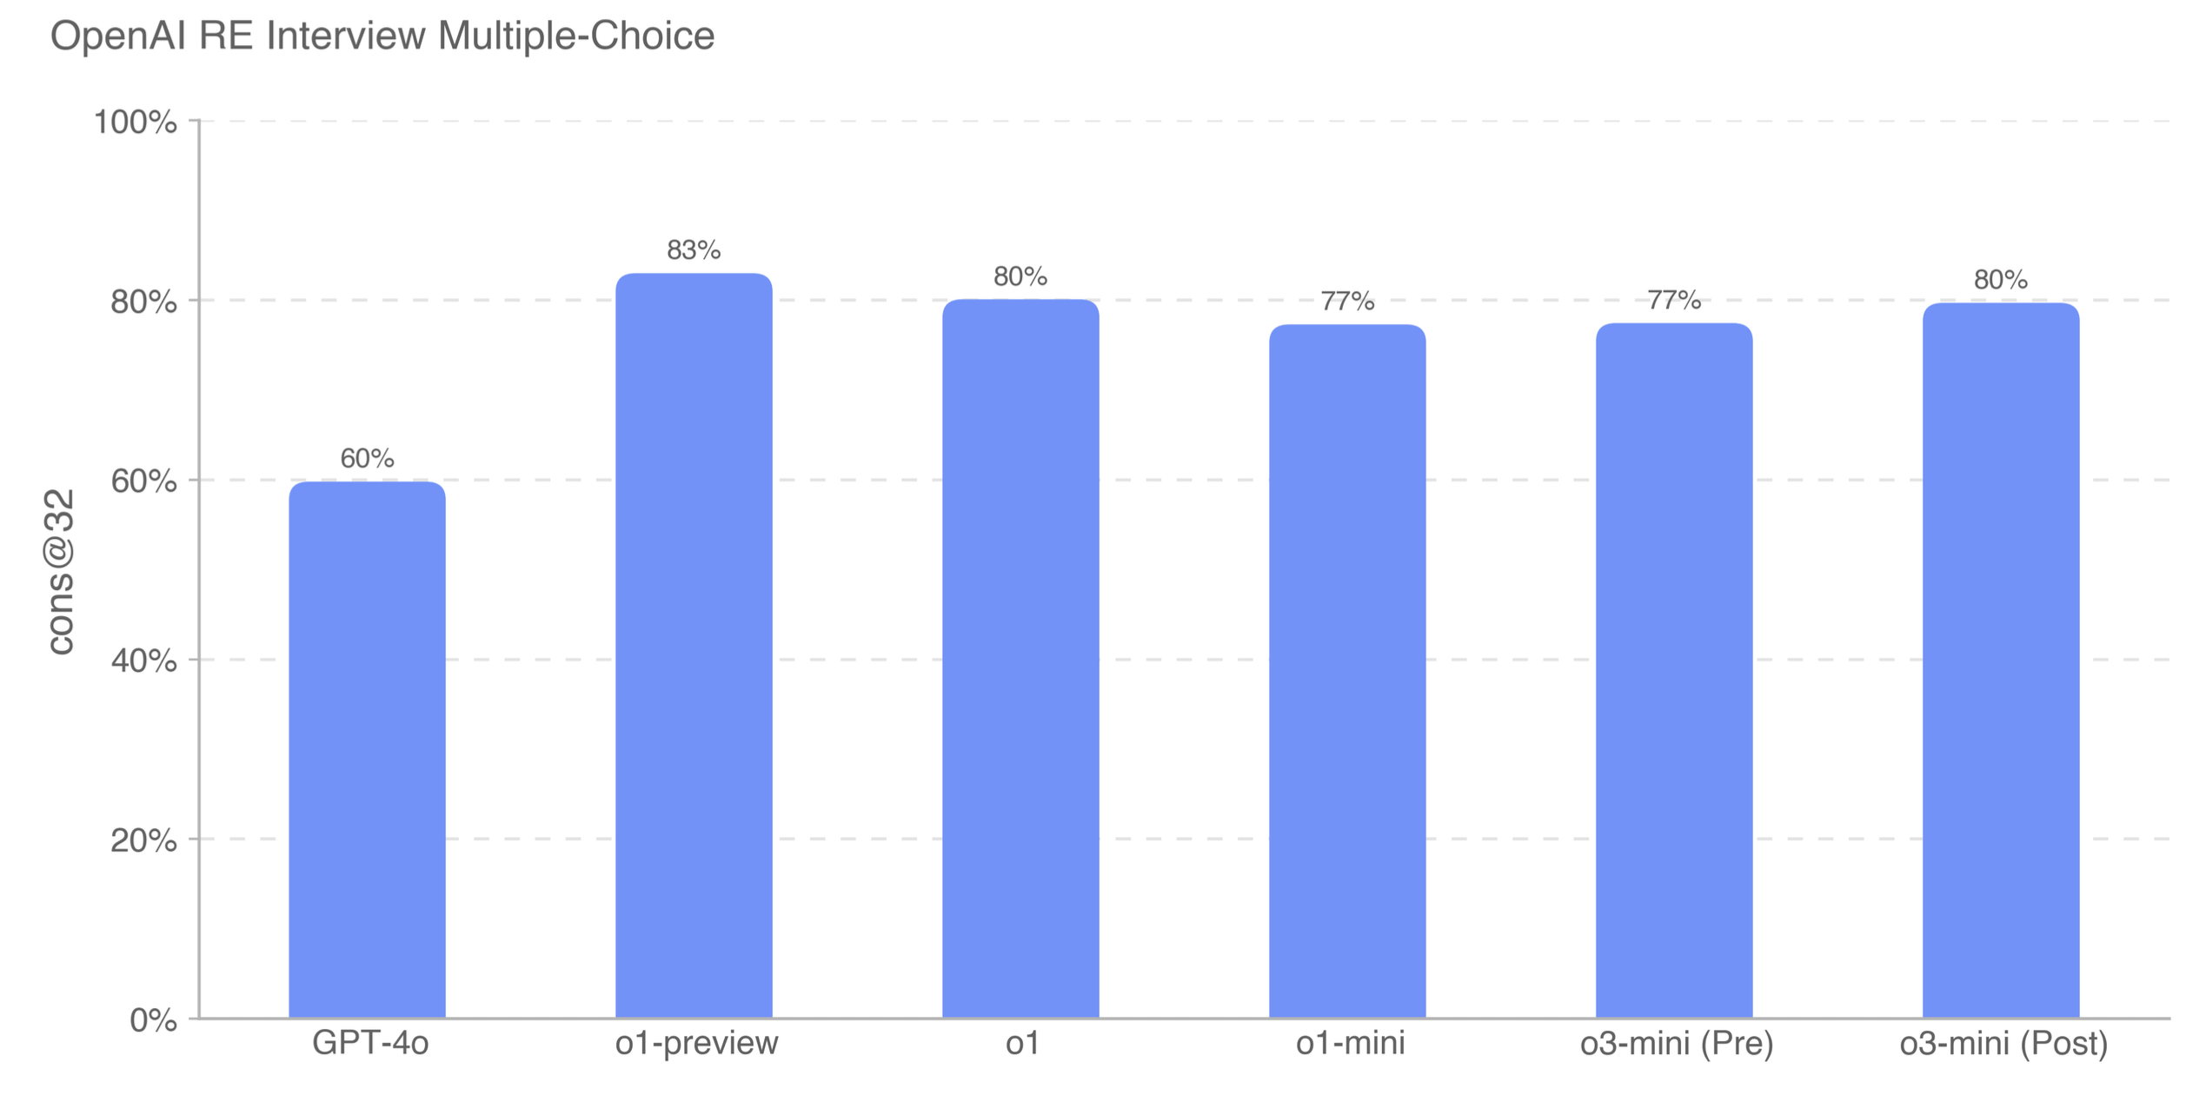Select the o1-mini bar
The height and width of the screenshot is (1102, 2206).
pyautogui.click(x=1347, y=670)
